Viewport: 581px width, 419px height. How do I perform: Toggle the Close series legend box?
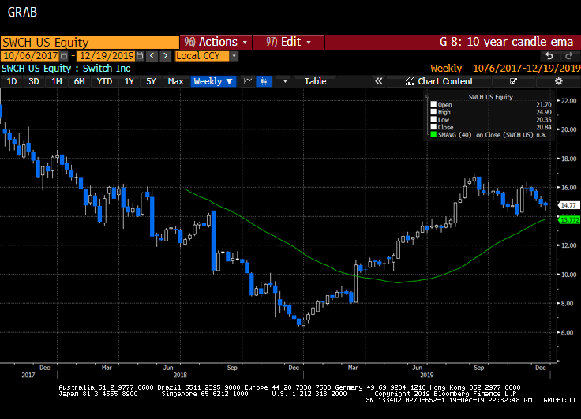[433, 127]
